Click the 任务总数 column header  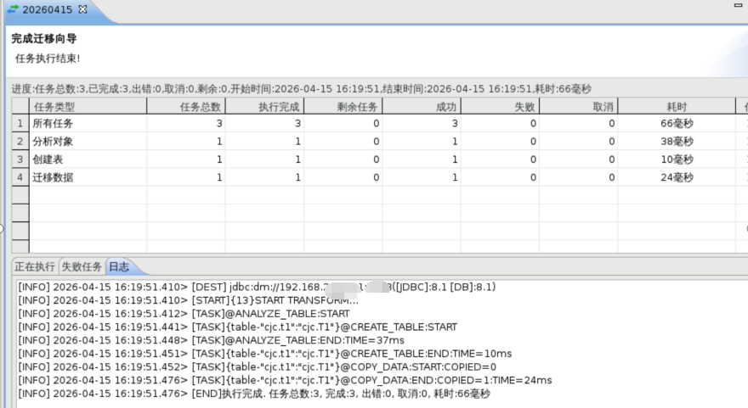point(186,107)
